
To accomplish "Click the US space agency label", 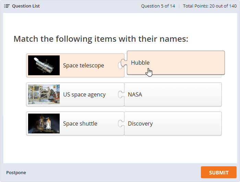I will [x=84, y=94].
